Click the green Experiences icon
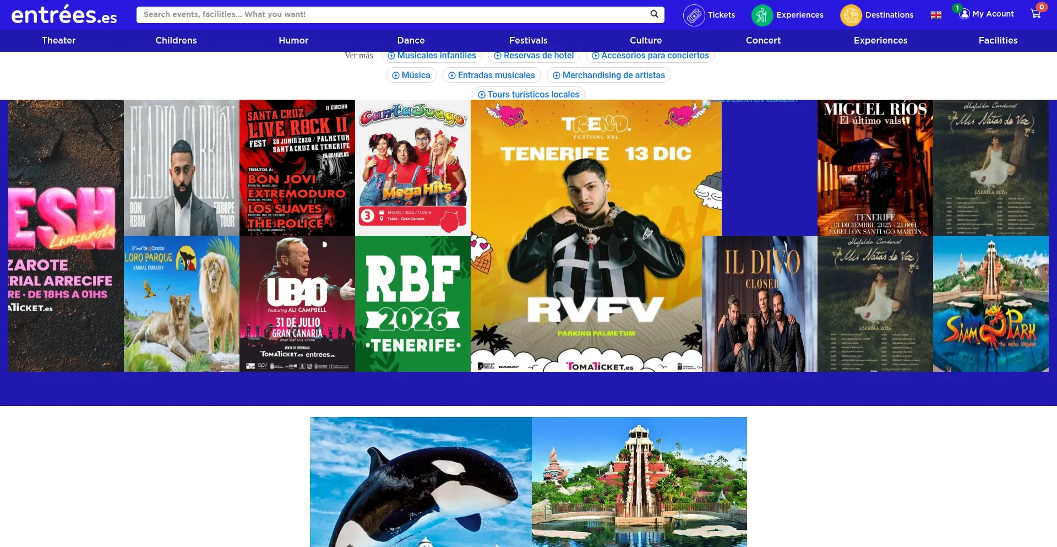The height and width of the screenshot is (547, 1057). click(x=762, y=15)
